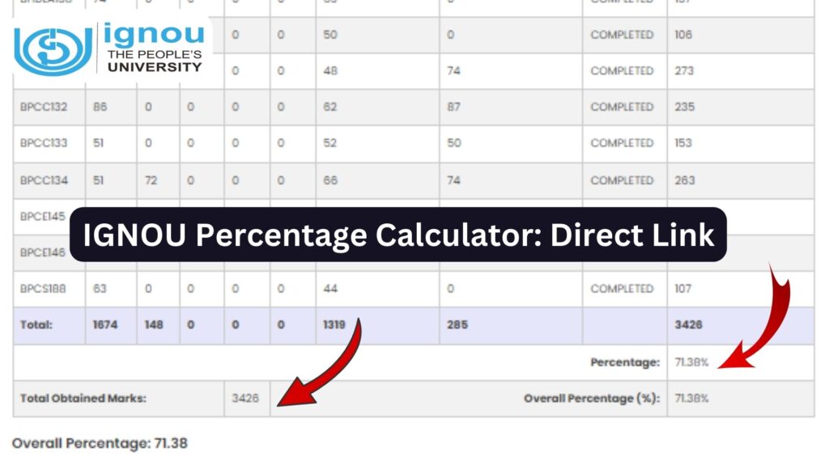Select the BPCC132 course code cell
Screen dimensions: 829x466
44,107
